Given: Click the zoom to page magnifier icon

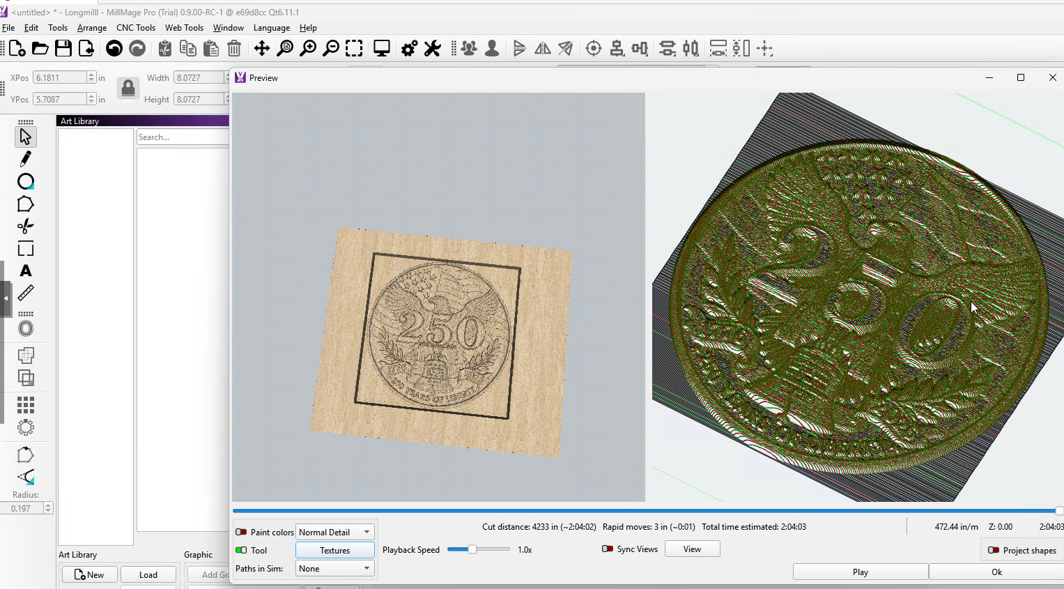Looking at the screenshot, I should click(x=285, y=48).
